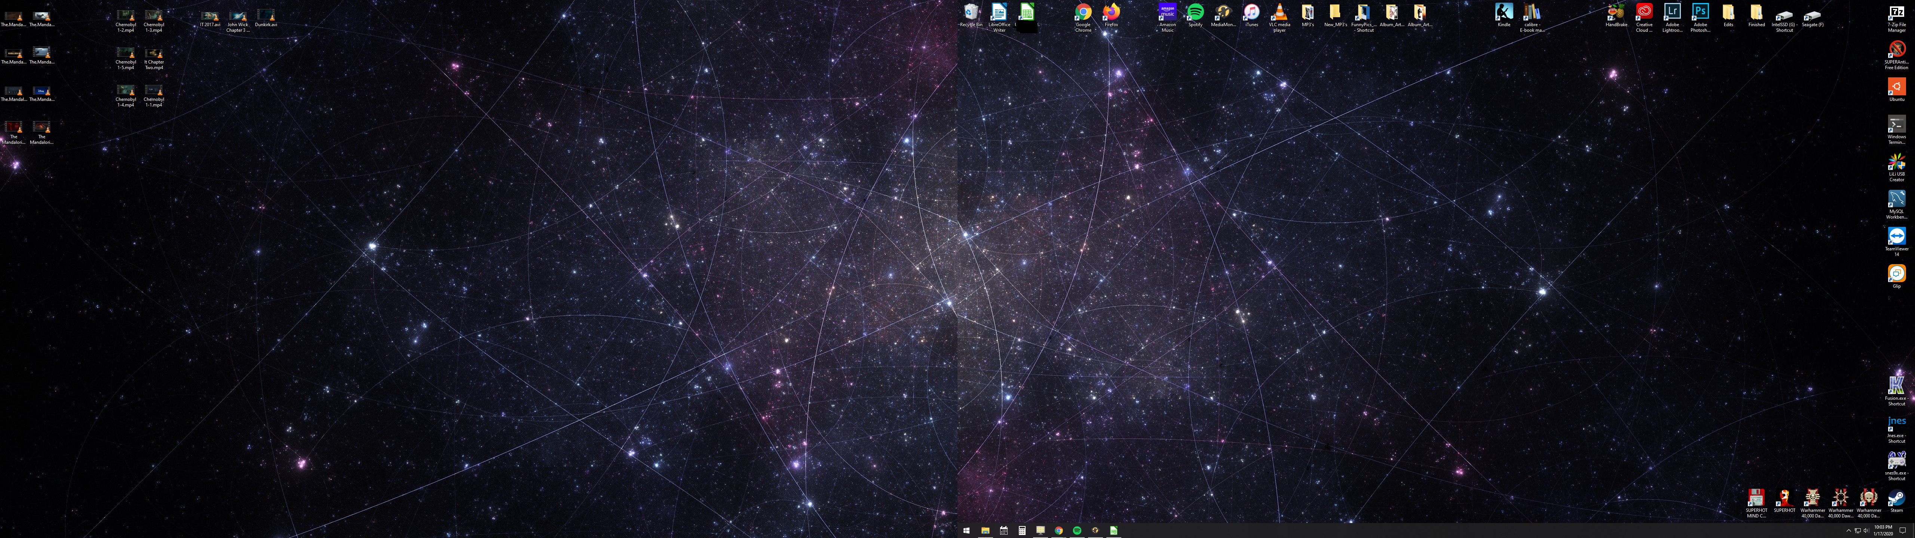
Task: Open taskbar clock showing 10:03 PM
Action: 1883,531
